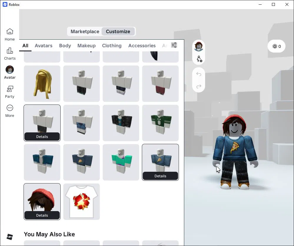Select the teal green shirt item

coord(121,162)
